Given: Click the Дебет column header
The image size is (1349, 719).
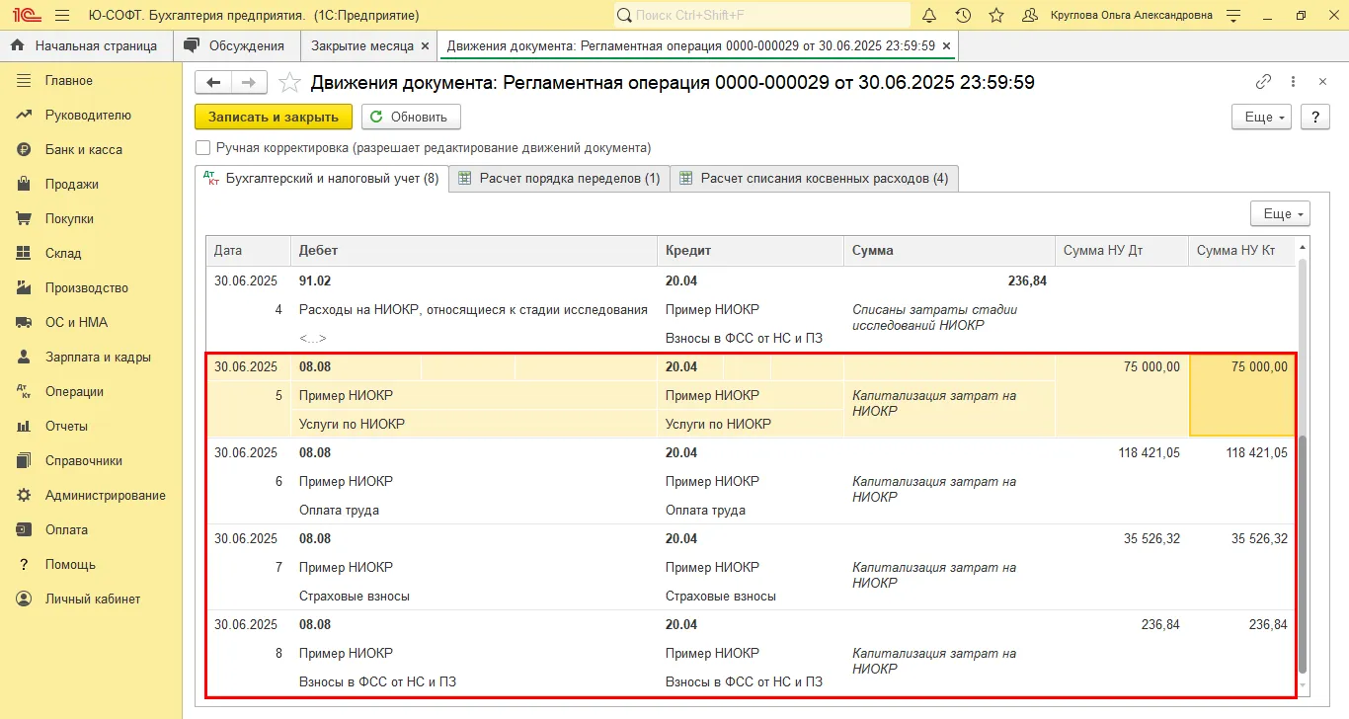Looking at the screenshot, I should (x=474, y=251).
